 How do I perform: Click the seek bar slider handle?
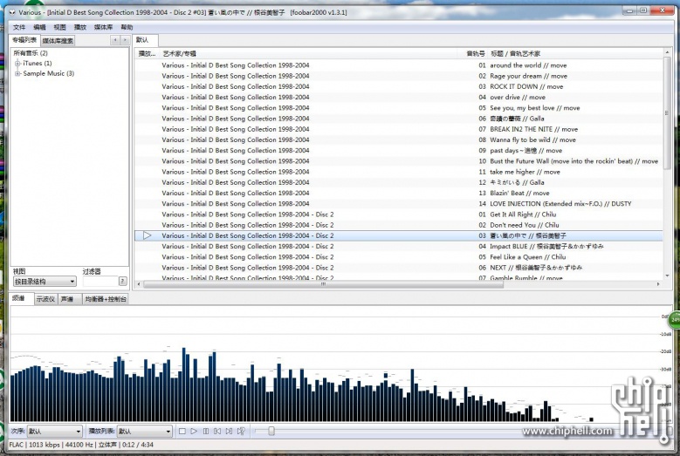click(271, 431)
